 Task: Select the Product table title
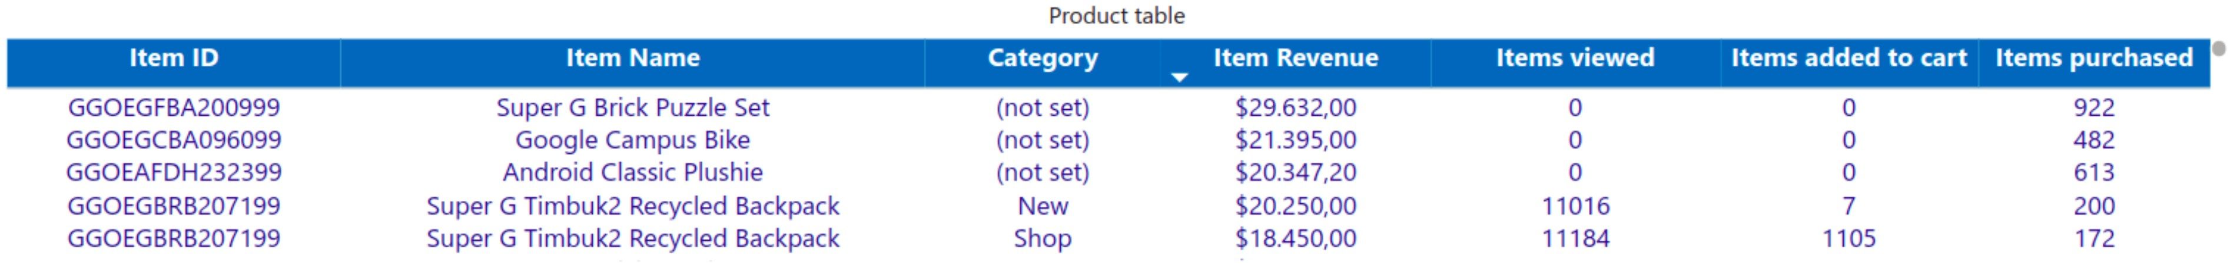1116,16
